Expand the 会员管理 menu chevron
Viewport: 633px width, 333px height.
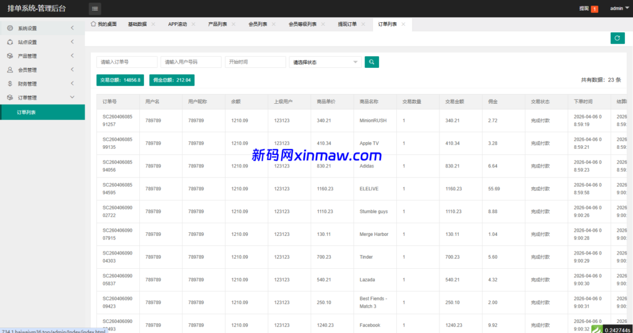tap(72, 69)
